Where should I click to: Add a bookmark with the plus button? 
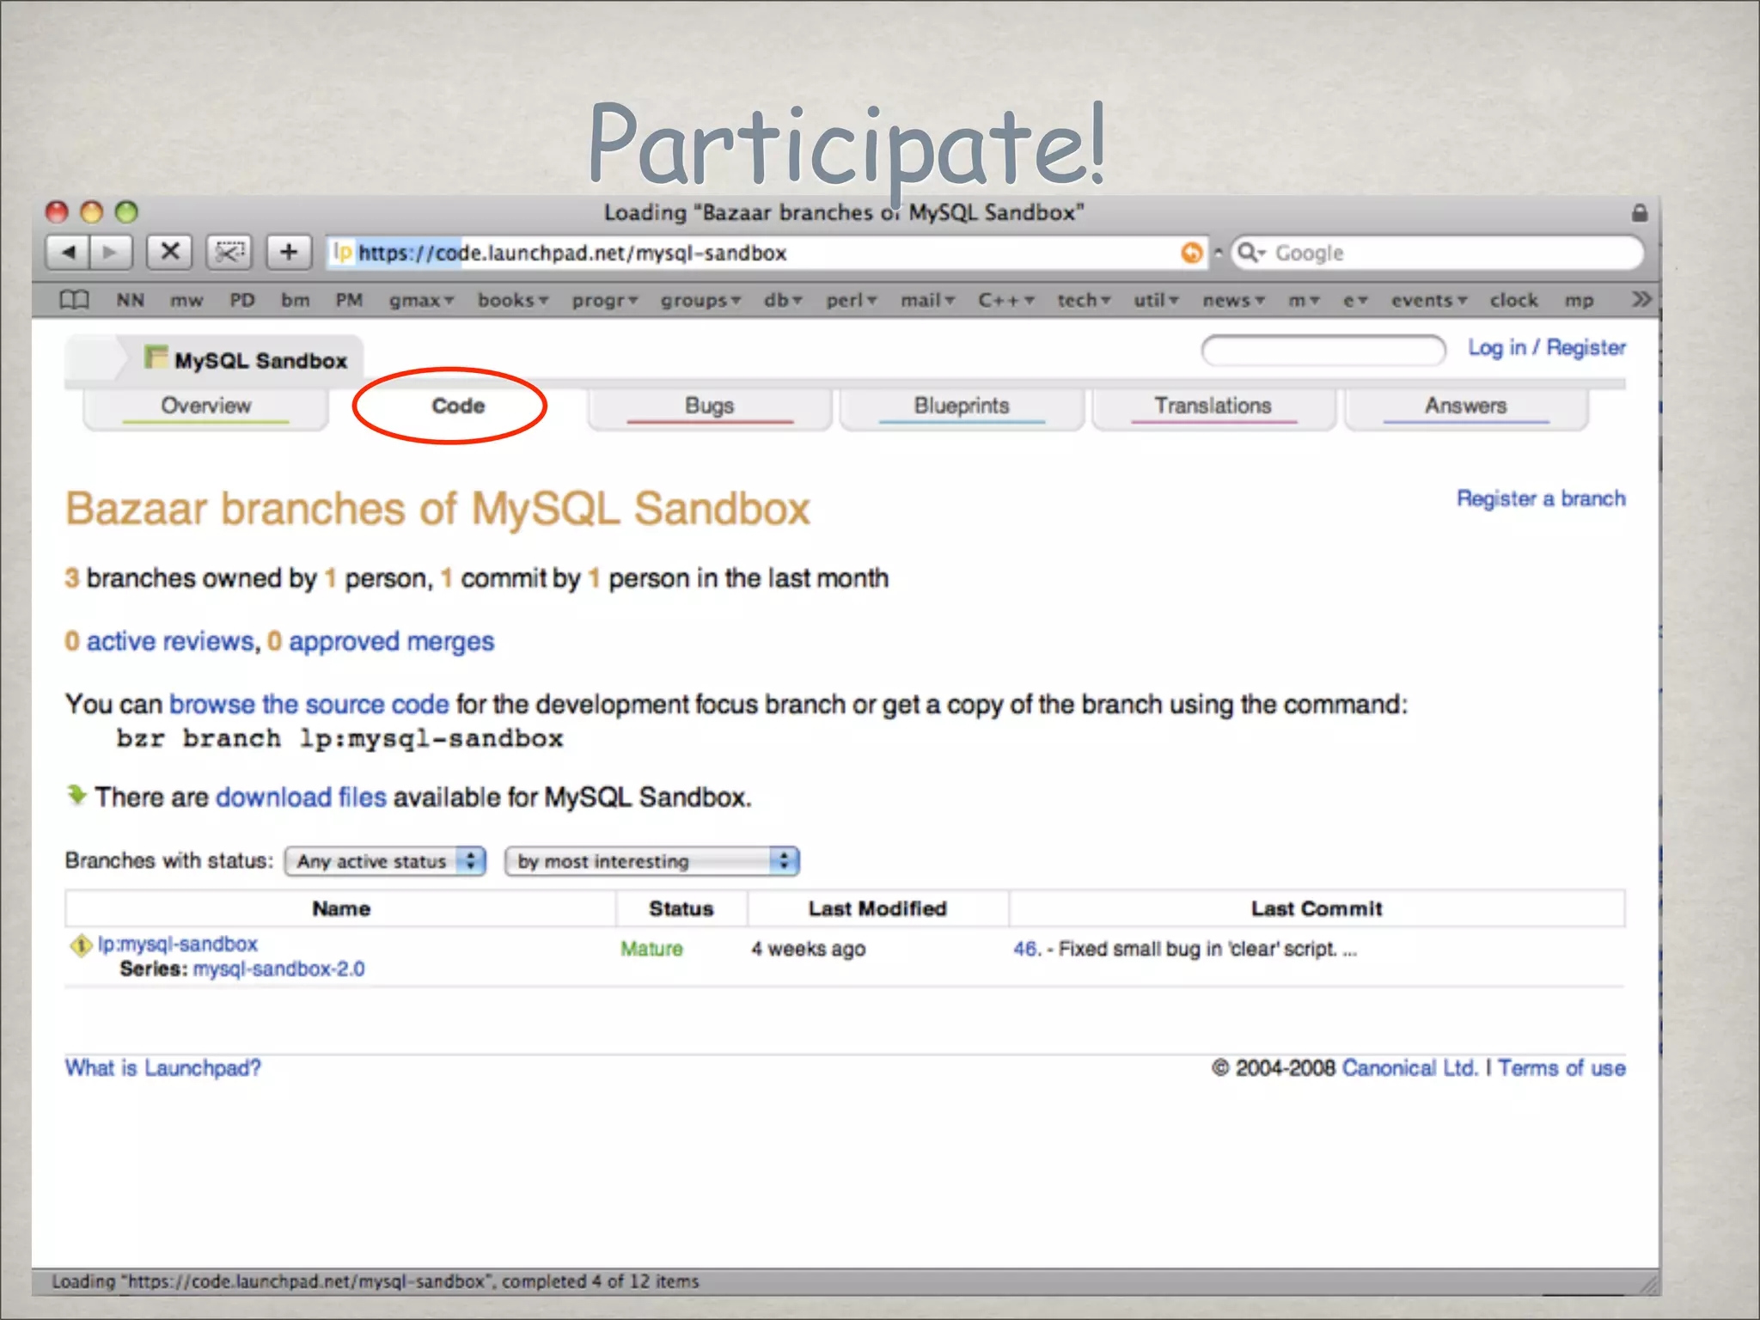(289, 253)
